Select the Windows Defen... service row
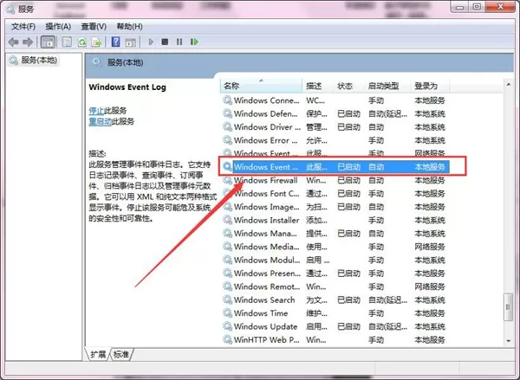Screen dimensions: 520x380 335,113
